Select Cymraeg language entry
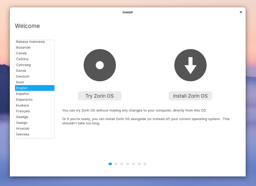This screenshot has width=256, height=186. tap(35, 65)
